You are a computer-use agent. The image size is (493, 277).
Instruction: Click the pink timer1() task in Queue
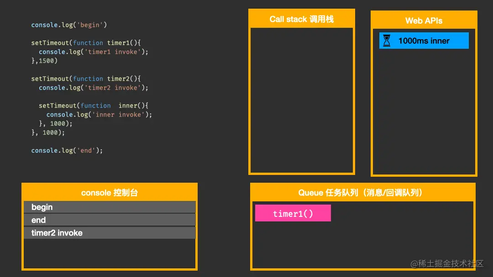293,213
